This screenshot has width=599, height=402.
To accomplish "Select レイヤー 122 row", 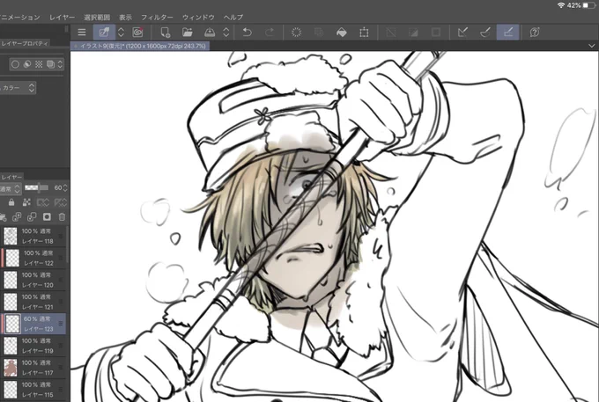I will [x=33, y=258].
